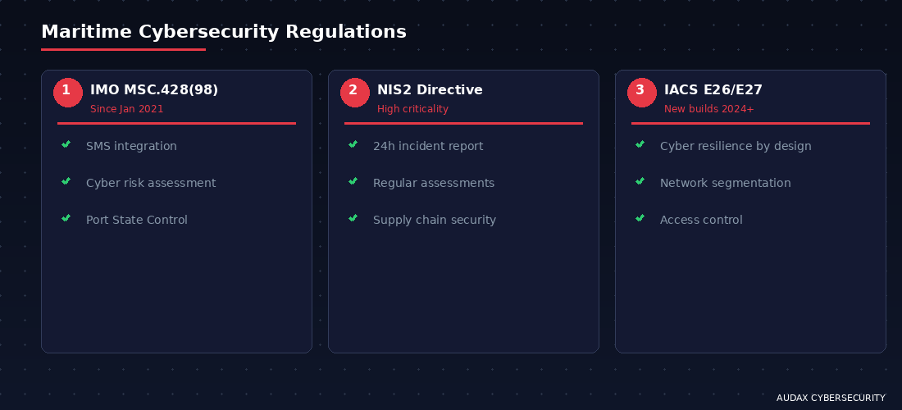
Task: Click the Since Jan 2021 subtitle
Action: [x=126, y=109]
